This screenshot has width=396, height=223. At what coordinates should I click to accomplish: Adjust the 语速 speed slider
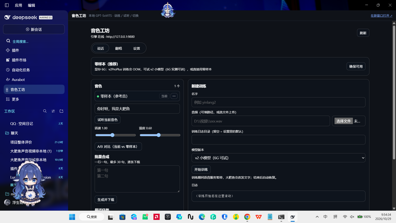click(115, 135)
